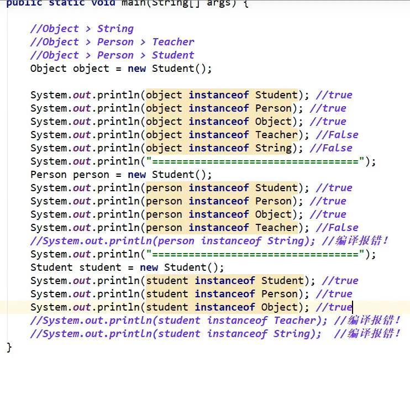Viewport: 410px width, 399px height.
Task: Click the line 'Object object = new Student();'
Action: [121, 69]
